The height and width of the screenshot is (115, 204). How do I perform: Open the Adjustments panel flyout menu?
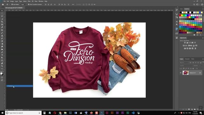click(x=203, y=38)
